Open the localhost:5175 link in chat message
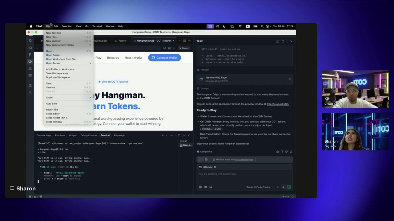Viewport: 394px width, 221px height. (x=278, y=104)
